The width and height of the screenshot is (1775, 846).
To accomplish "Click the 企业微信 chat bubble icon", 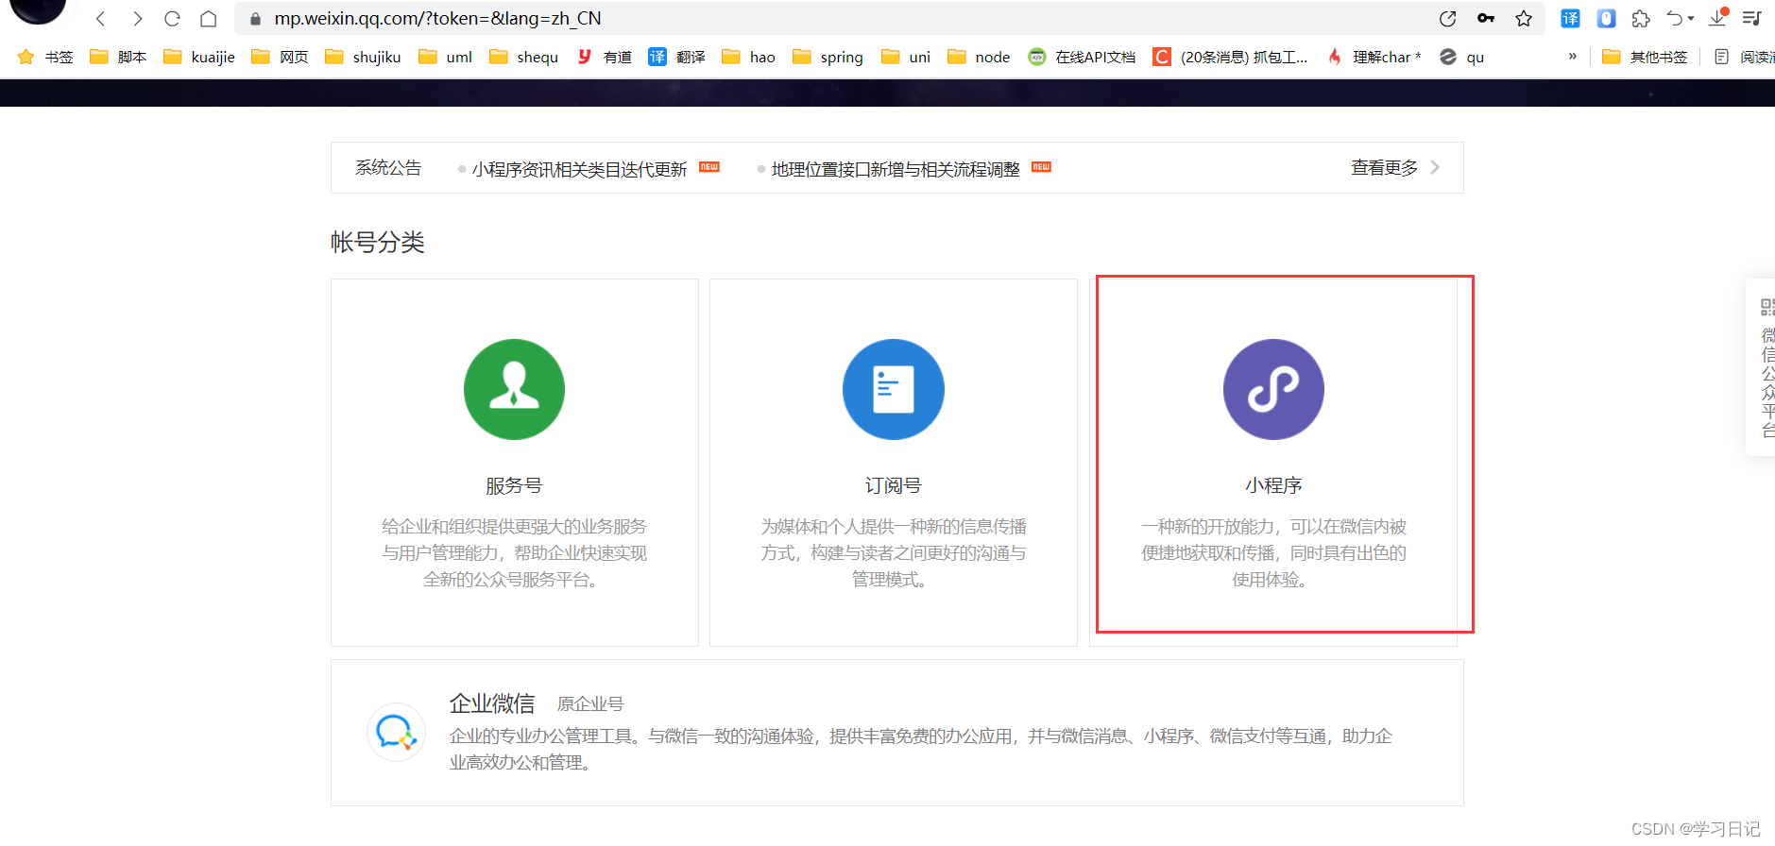I will tap(396, 732).
